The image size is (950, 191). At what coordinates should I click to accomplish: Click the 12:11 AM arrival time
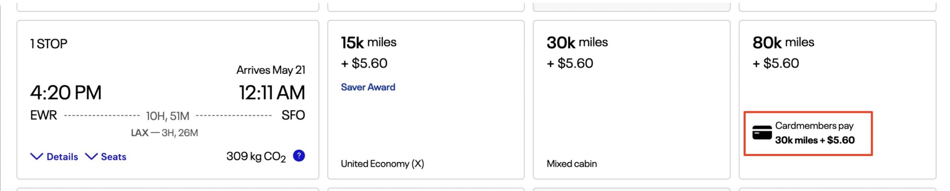(272, 92)
